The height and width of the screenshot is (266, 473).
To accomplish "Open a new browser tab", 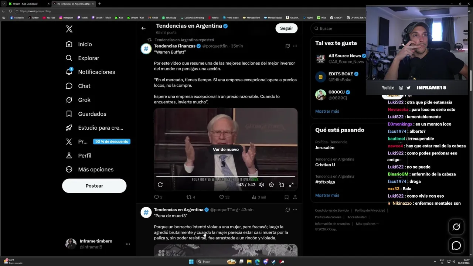I will coord(99,4).
